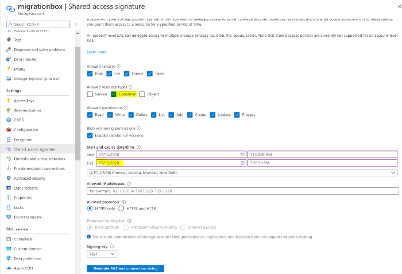Image resolution: width=402 pixels, height=274 pixels.
Task: Uncheck the Delete permission checkbox
Action: [x=131, y=115]
